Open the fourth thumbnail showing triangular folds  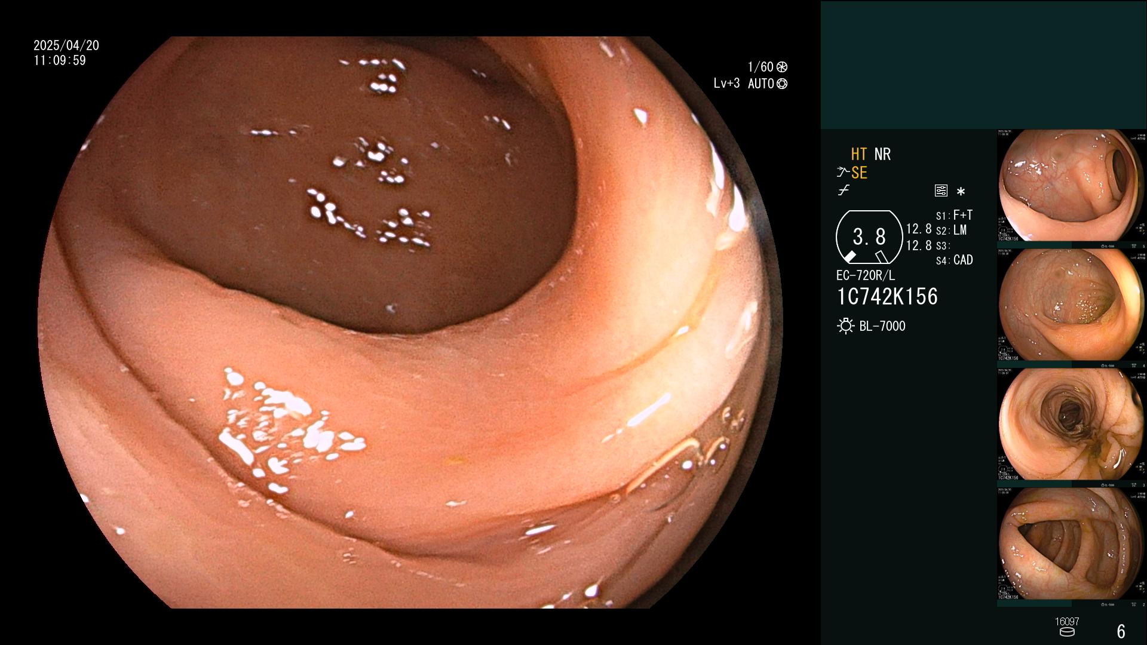(1071, 544)
